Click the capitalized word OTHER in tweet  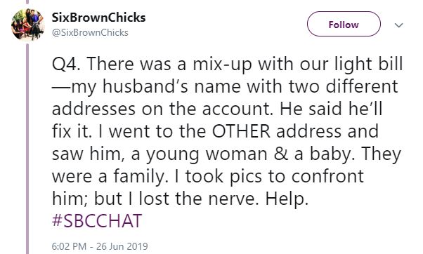coord(241,131)
